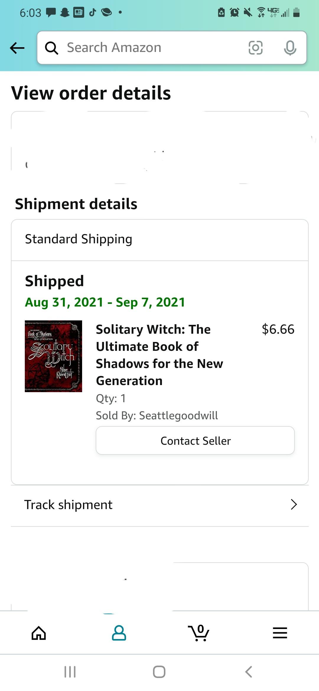Screen dimensions: 319x691
Task: Open camera lens visual search
Action: coord(255,48)
